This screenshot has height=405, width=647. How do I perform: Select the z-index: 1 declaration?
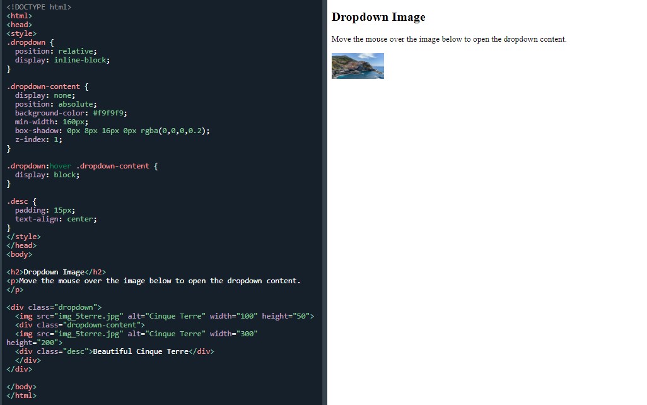click(x=35, y=139)
